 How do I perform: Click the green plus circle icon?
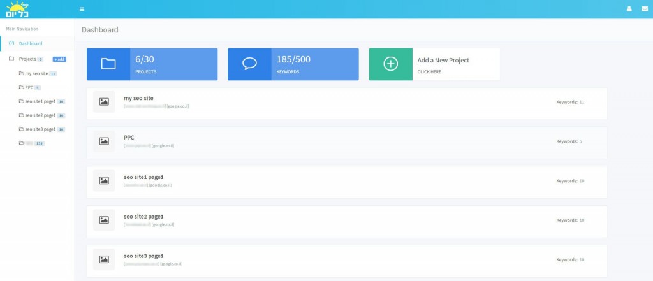390,64
